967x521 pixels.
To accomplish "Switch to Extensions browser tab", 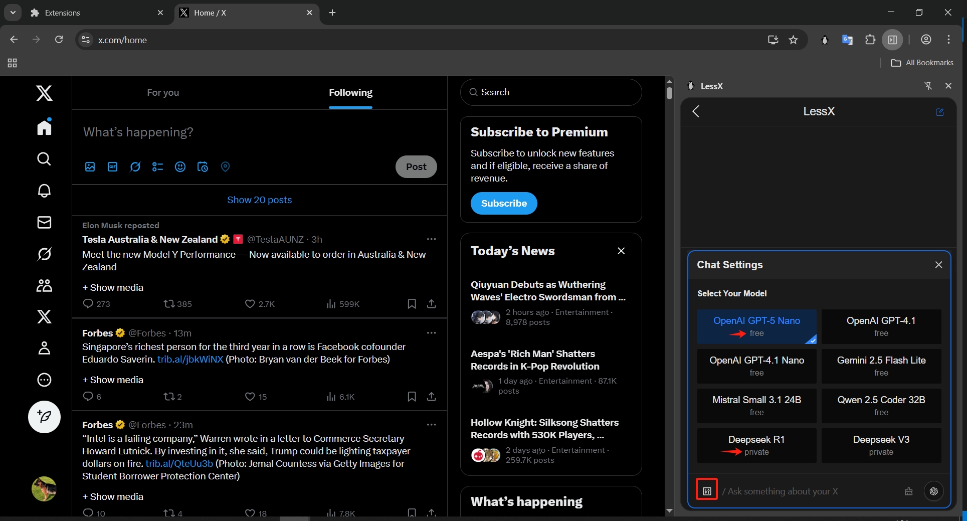I will coord(98,13).
